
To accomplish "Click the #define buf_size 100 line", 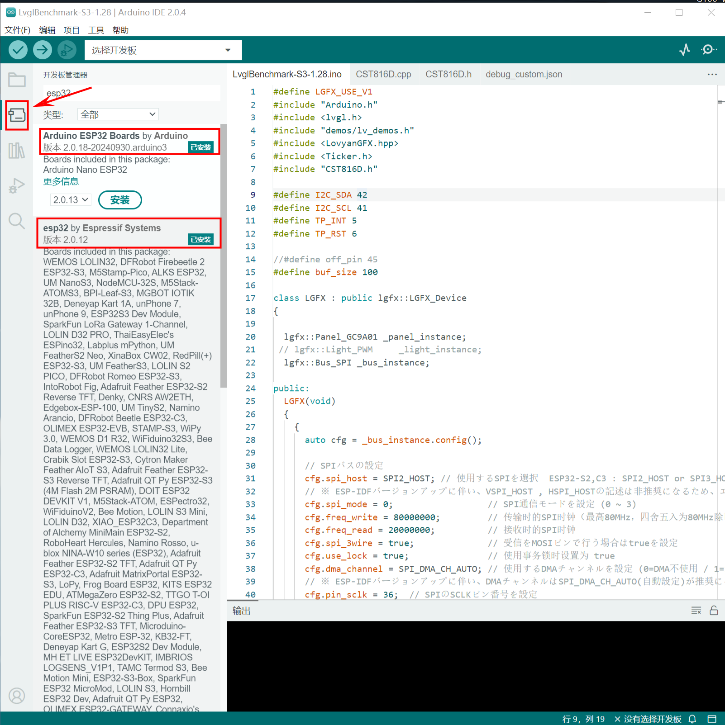I will point(325,272).
